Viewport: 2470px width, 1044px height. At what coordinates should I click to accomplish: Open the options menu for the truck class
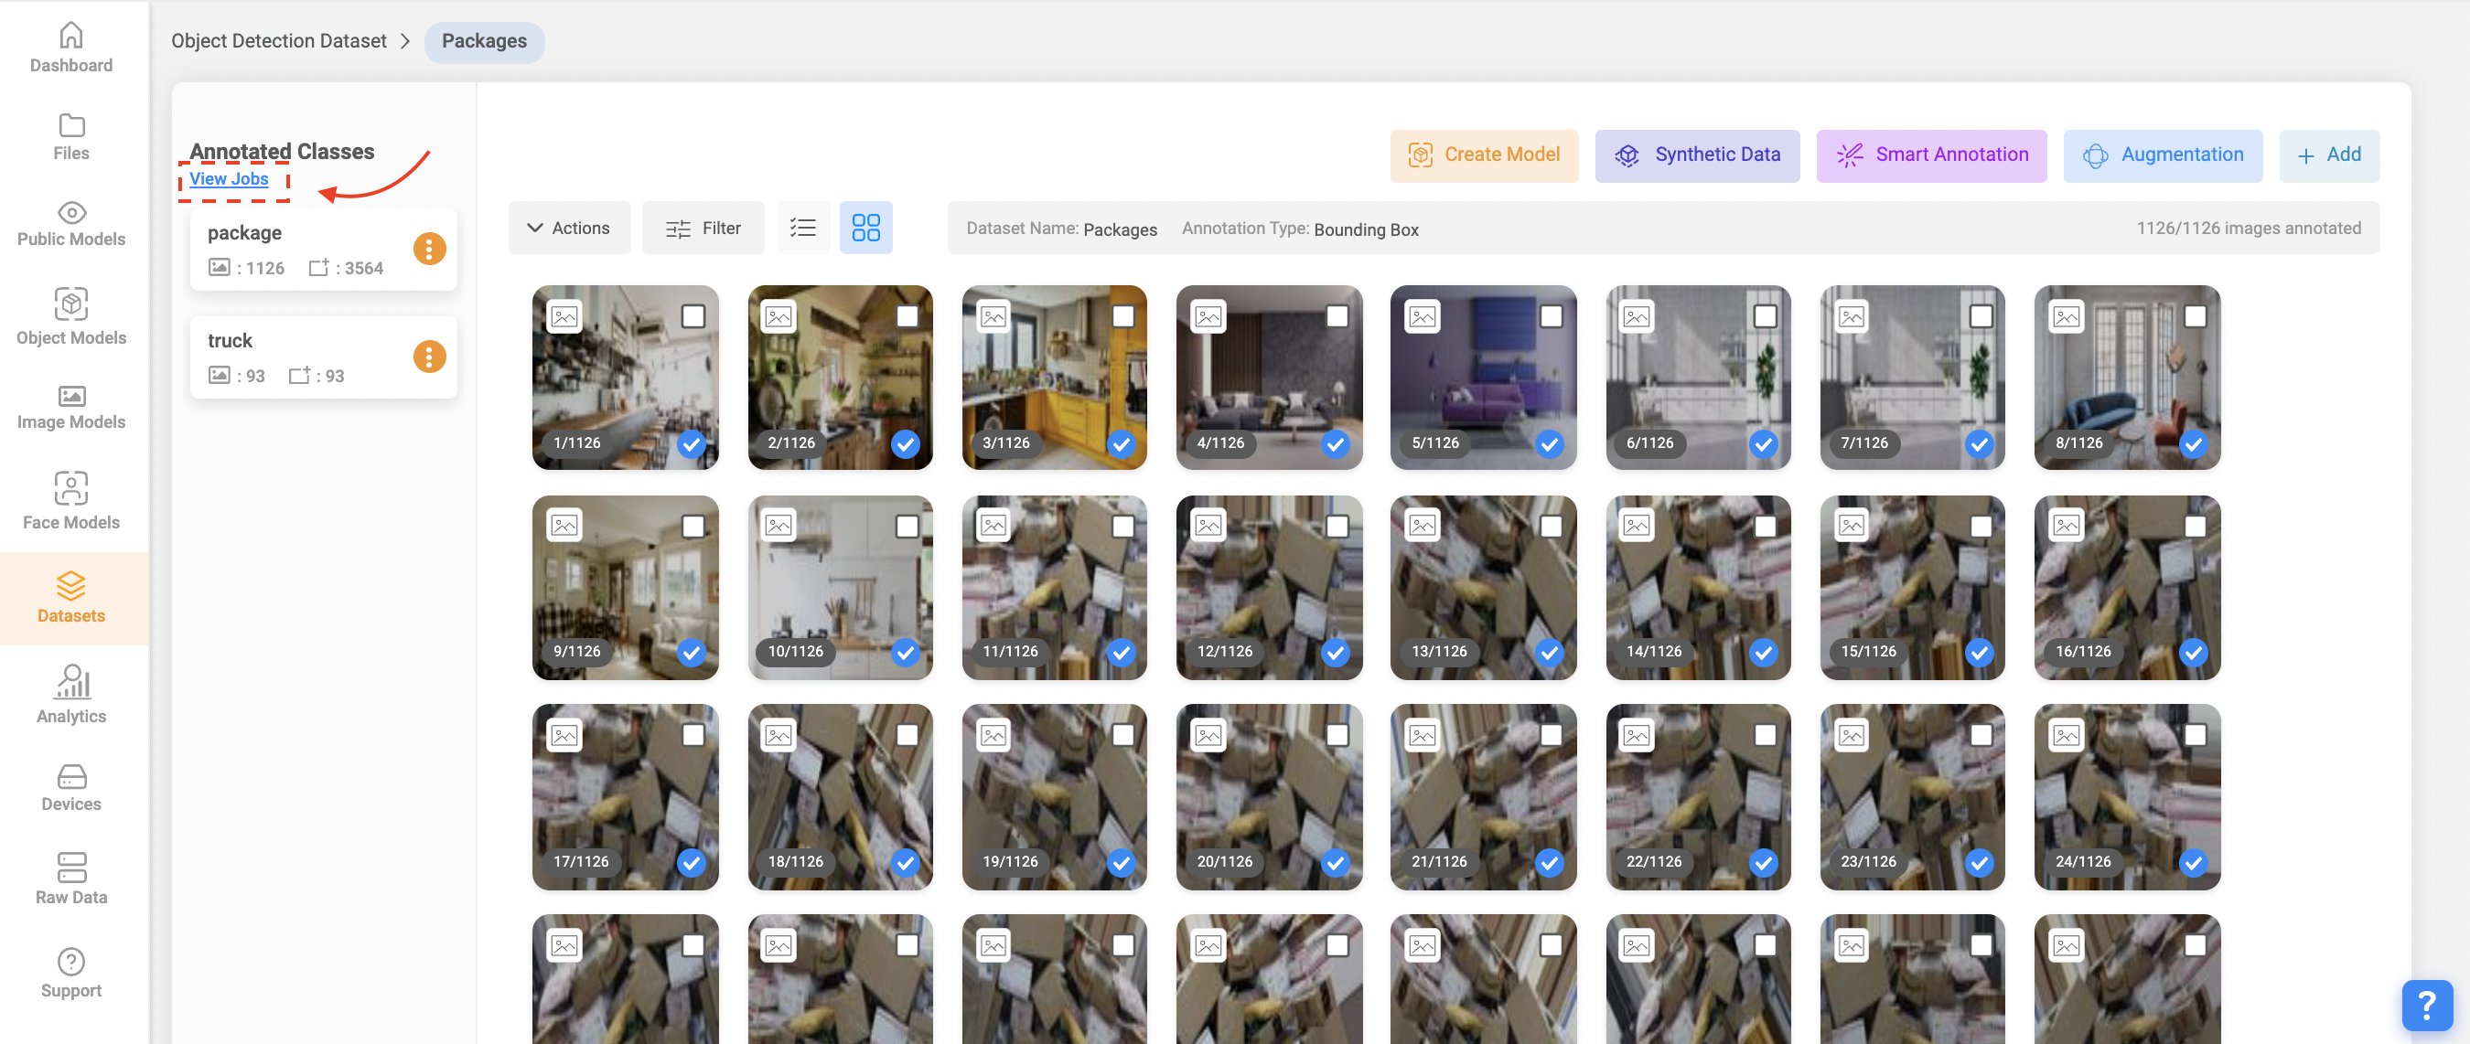[429, 357]
